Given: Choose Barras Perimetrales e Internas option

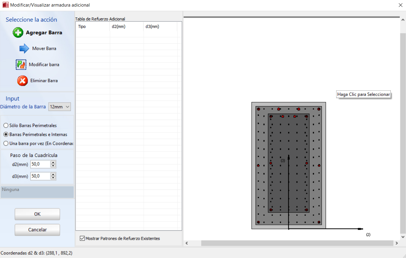Looking at the screenshot, I should [6, 135].
